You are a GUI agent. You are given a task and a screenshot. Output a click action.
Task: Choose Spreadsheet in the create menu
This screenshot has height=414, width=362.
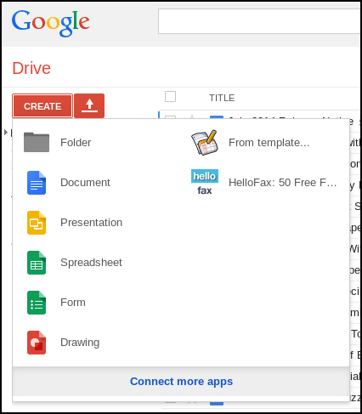pos(91,263)
